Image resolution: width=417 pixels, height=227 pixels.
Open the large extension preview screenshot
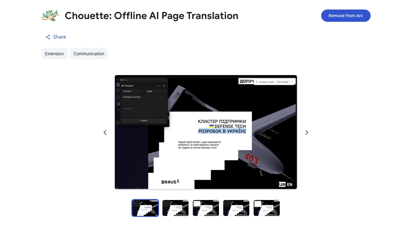[206, 132]
